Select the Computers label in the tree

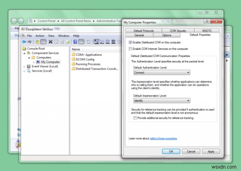click(44, 57)
